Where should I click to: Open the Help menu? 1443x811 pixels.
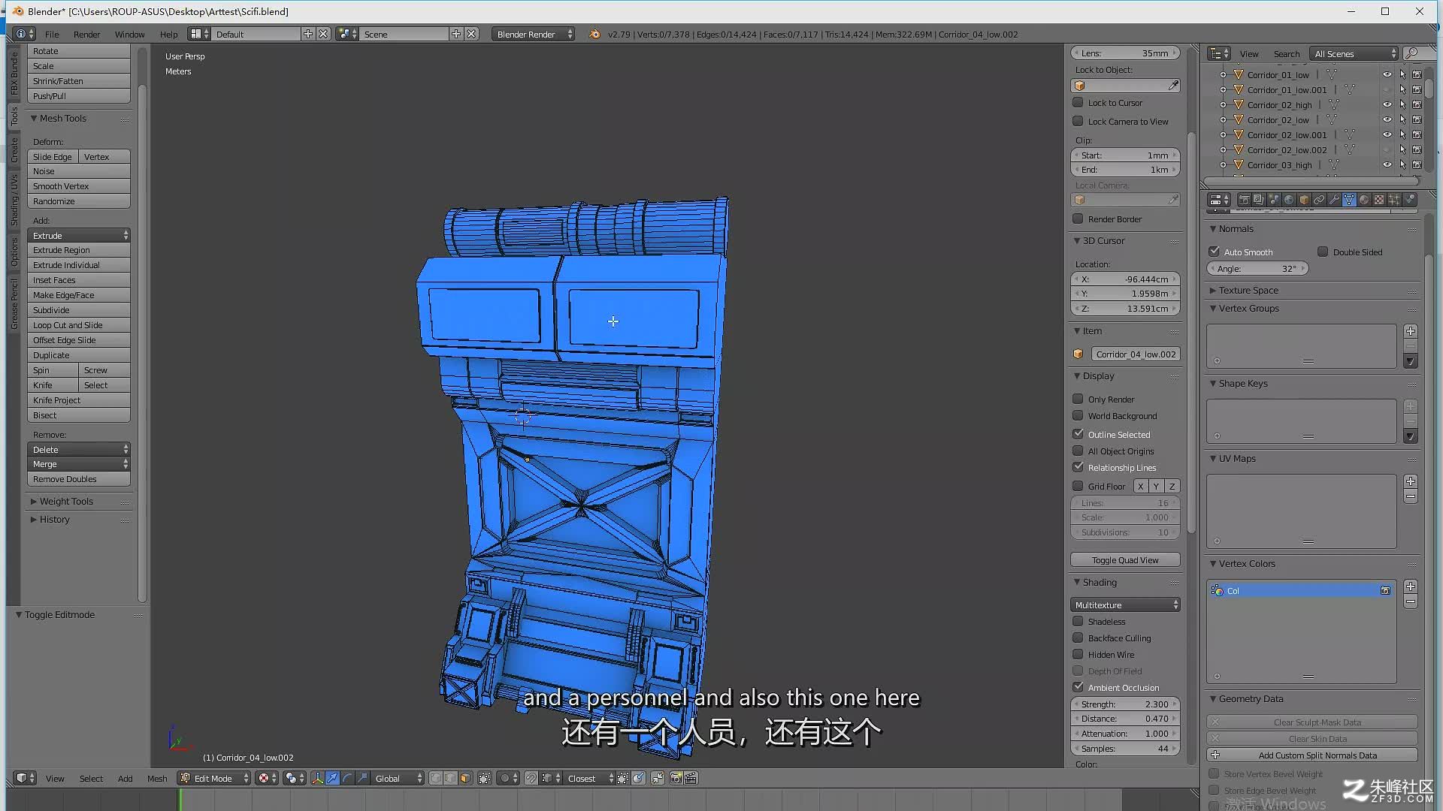(x=168, y=35)
